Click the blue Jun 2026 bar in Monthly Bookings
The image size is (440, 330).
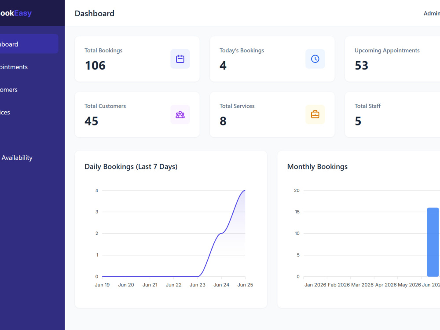[433, 242]
